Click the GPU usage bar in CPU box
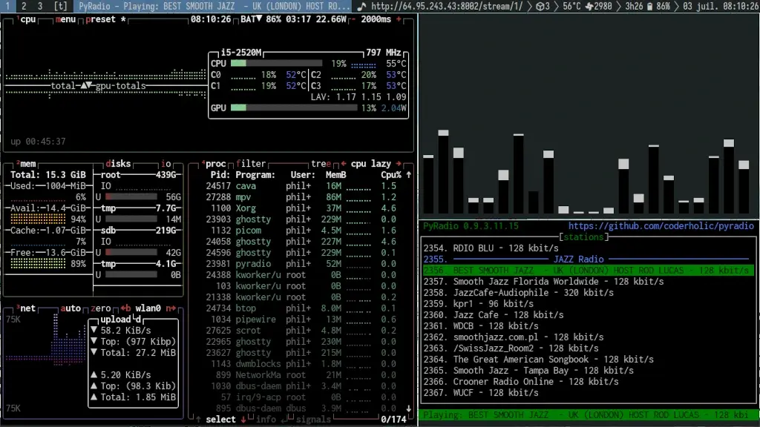Image resolution: width=760 pixels, height=427 pixels. 294,108
